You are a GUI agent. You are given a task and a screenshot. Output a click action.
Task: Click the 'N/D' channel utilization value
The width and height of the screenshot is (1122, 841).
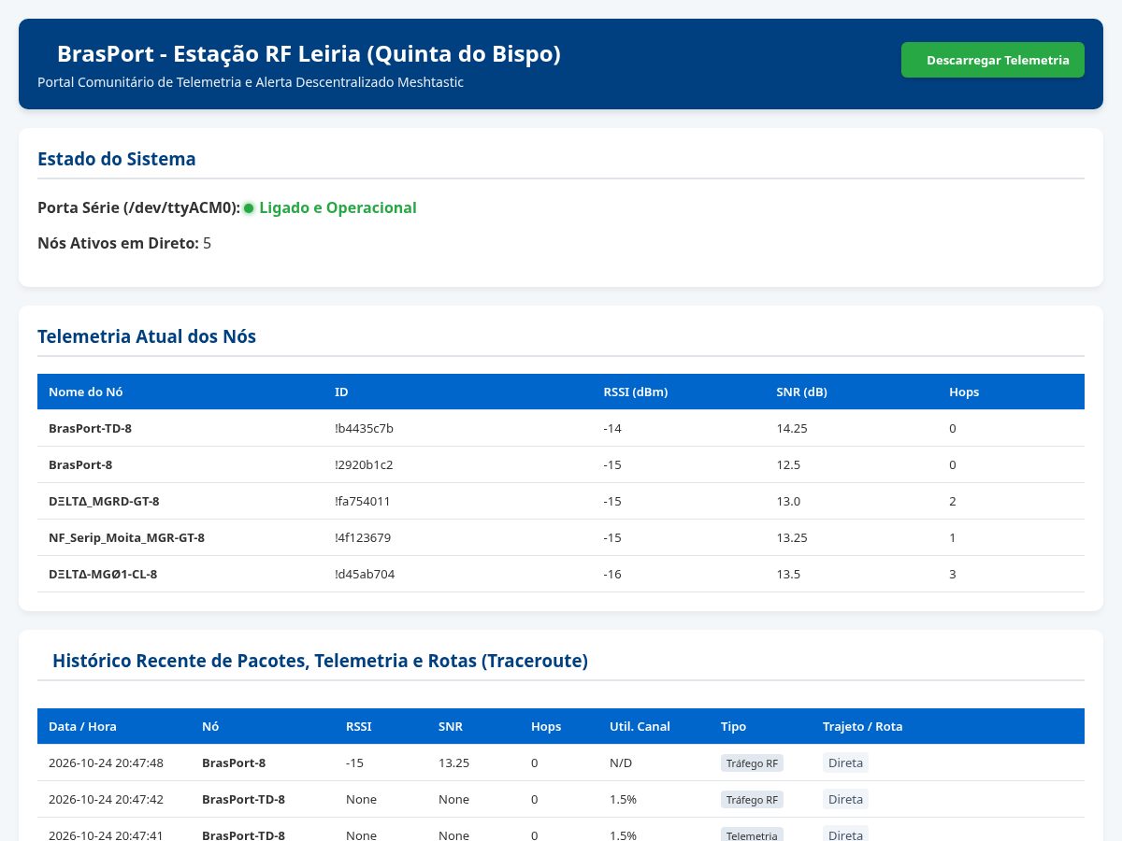point(621,763)
